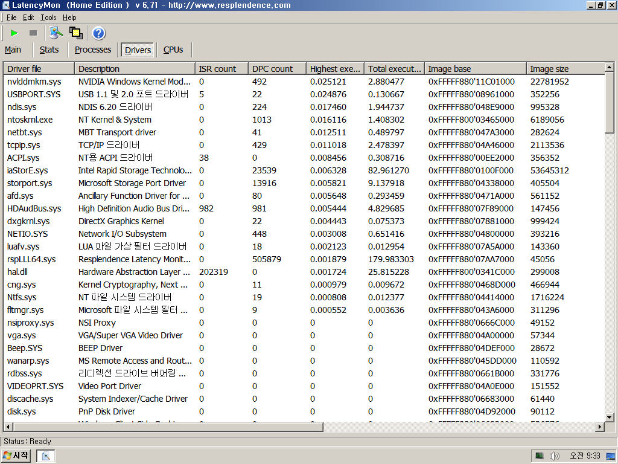
Task: Select the HDAudBus.sys driver row
Action: [x=304, y=208]
